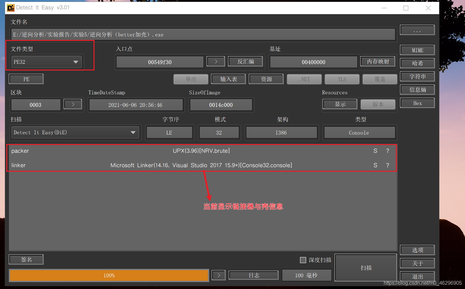Click the 100 毫秒 scan time field
The image size is (465, 289).
coord(307,275)
